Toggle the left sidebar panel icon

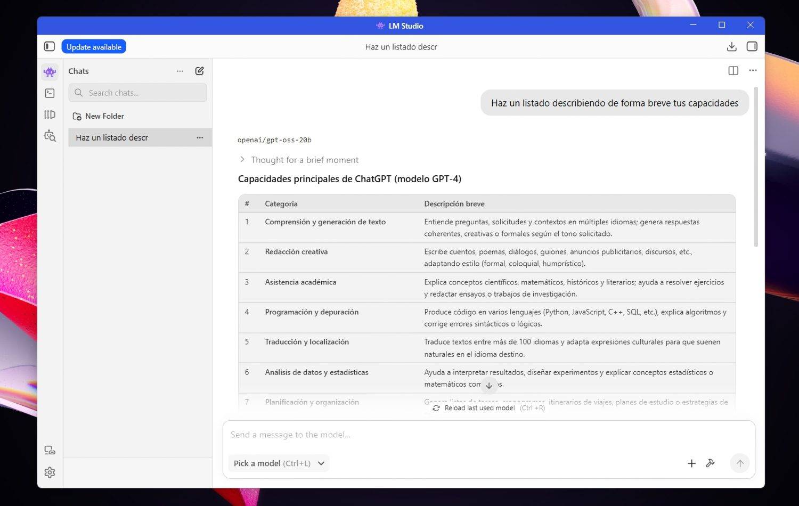point(50,47)
